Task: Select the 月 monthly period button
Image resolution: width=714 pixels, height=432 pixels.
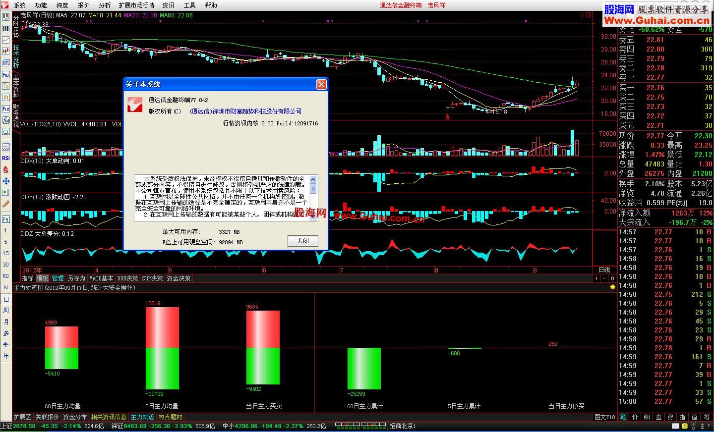Action: (x=6, y=322)
